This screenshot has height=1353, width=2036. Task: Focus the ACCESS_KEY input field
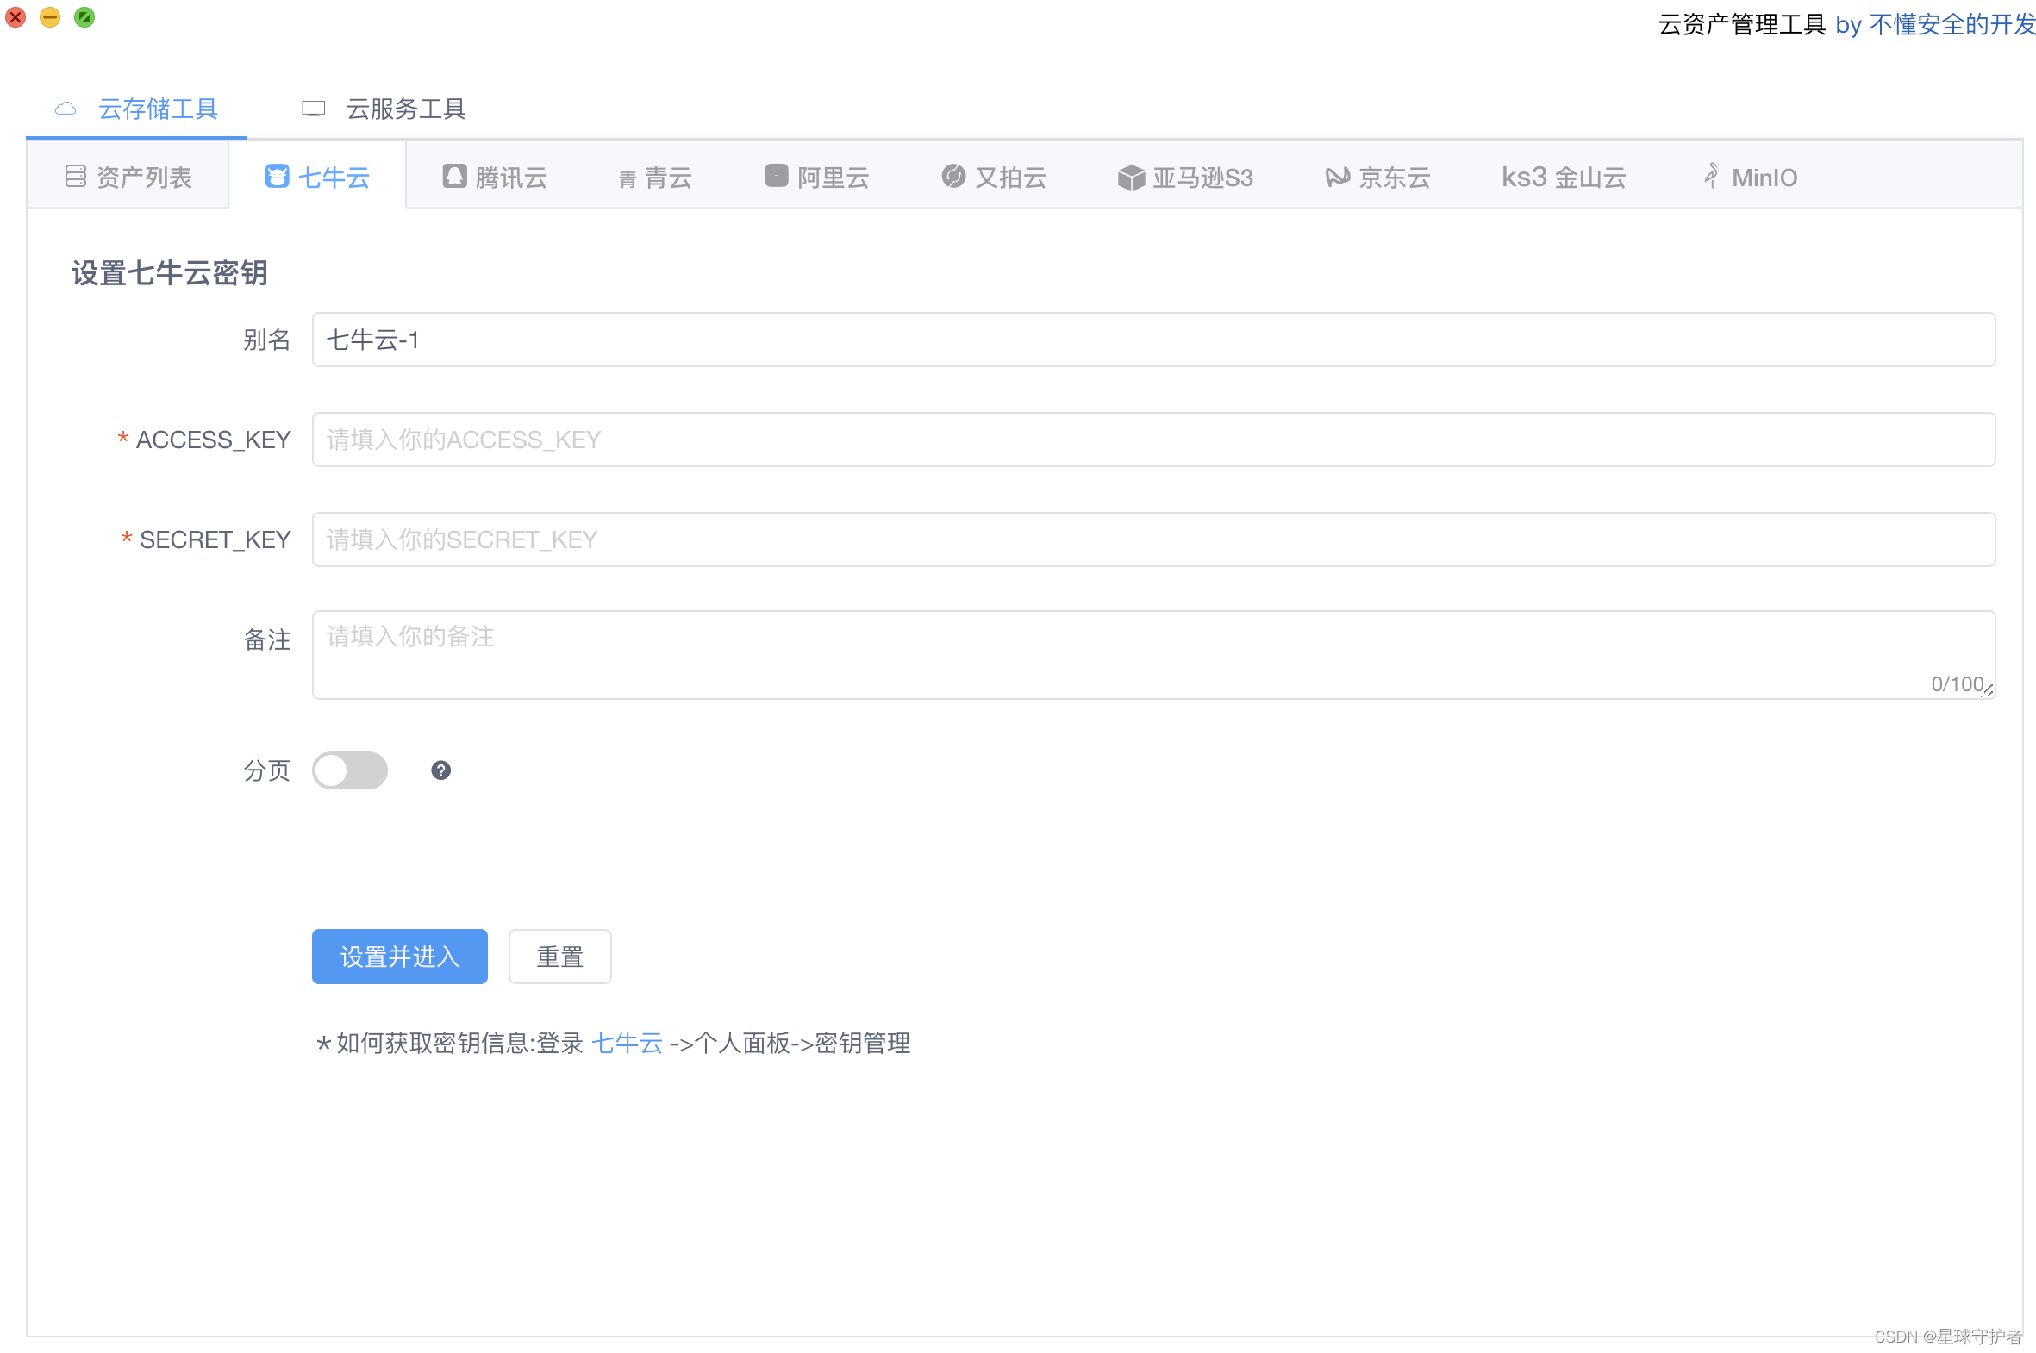pyautogui.click(x=1153, y=440)
